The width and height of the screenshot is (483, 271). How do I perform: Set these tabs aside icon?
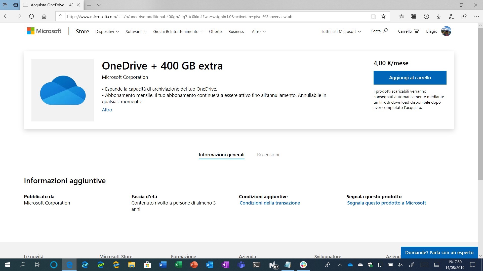15,5
